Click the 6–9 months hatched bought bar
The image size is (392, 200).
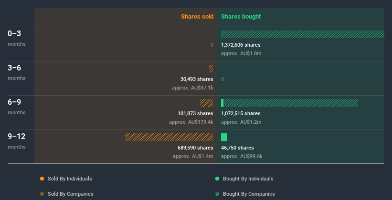tap(290, 103)
